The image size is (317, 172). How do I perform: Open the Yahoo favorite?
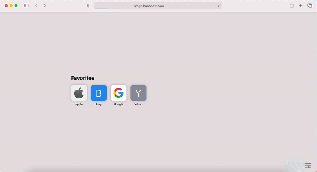click(138, 93)
